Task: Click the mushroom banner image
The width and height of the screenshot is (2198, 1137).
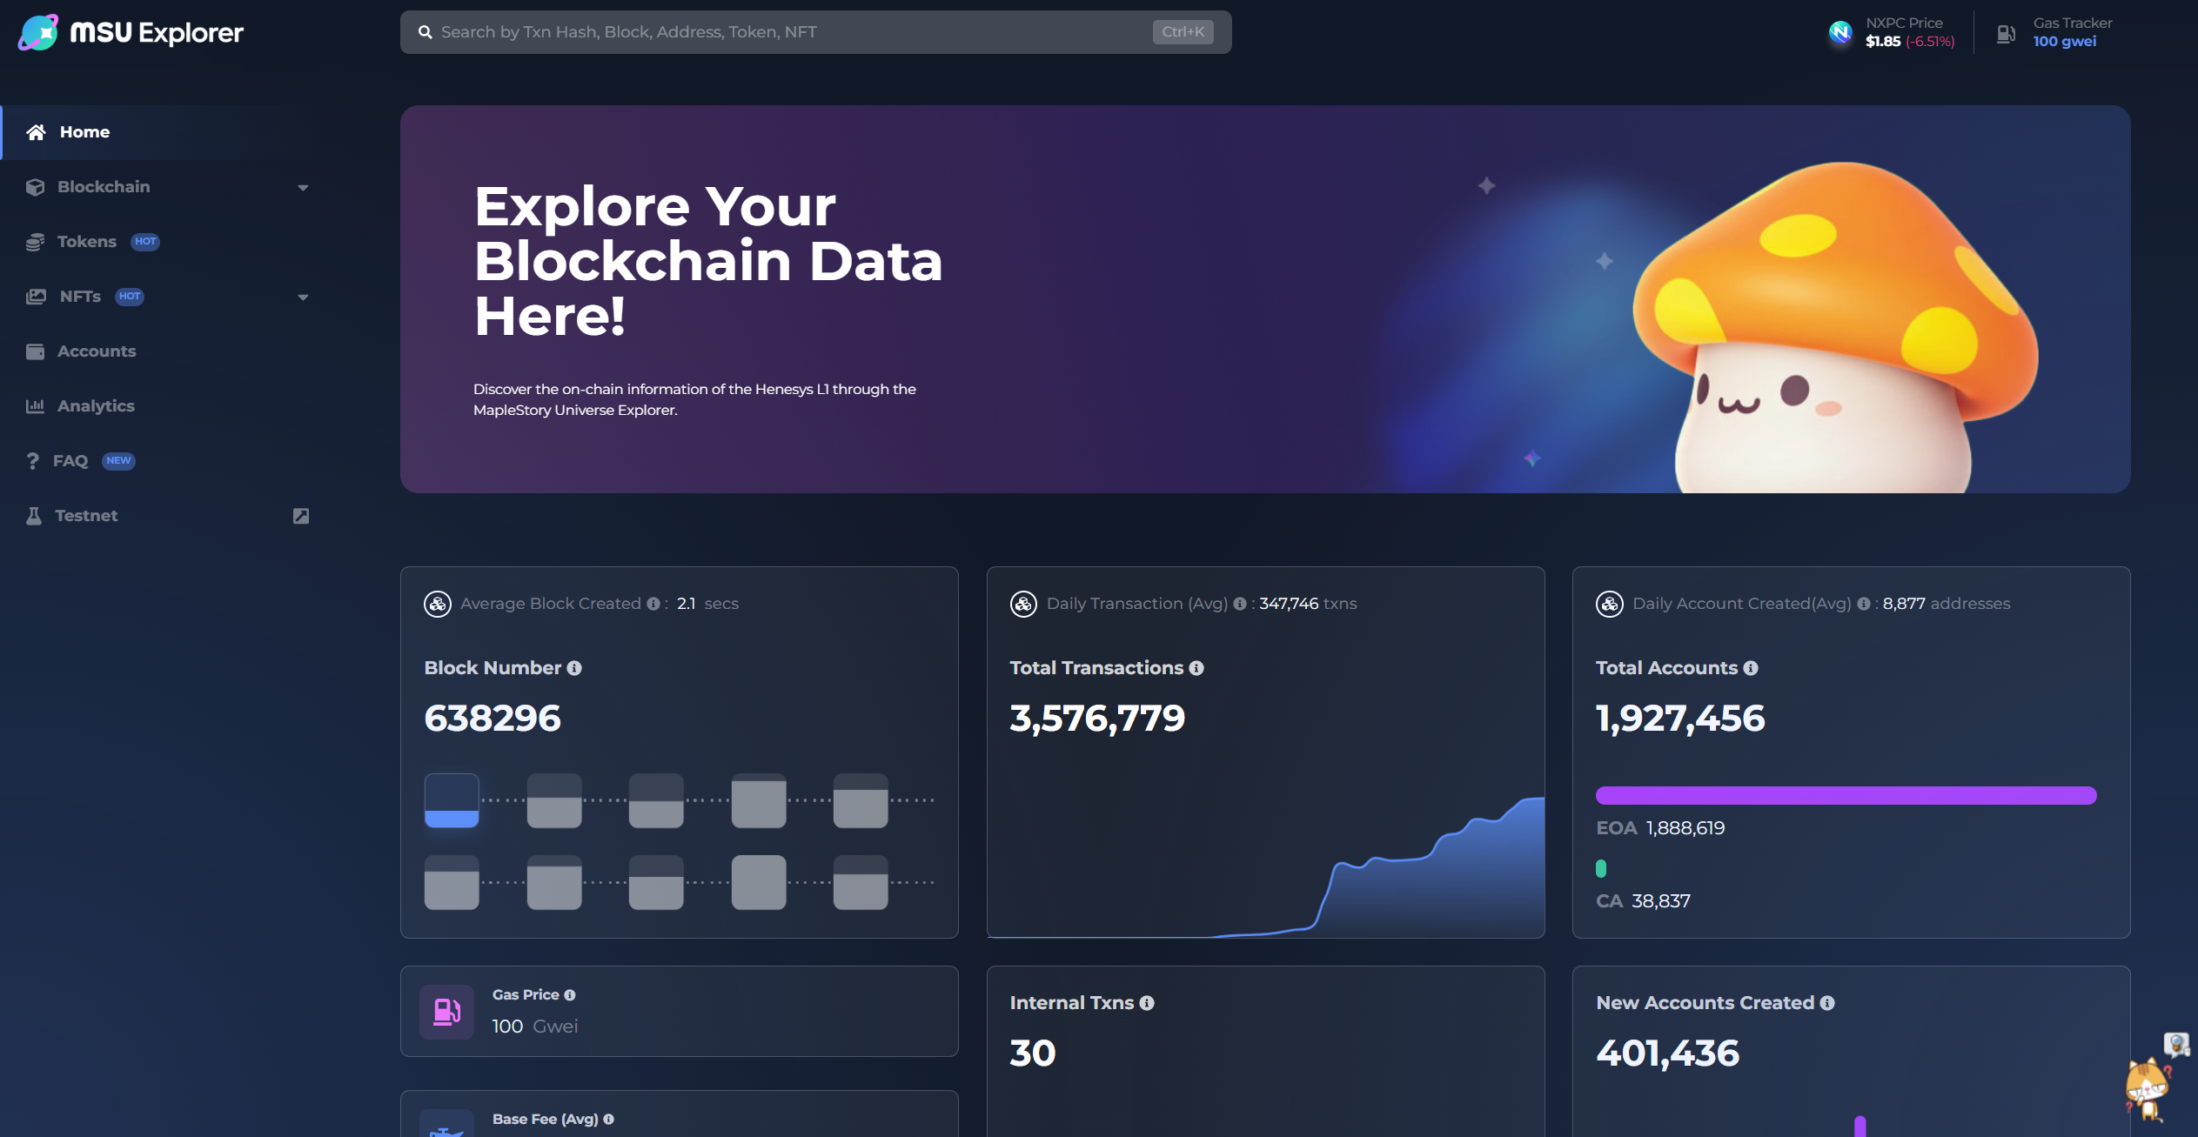Action: (x=1836, y=327)
